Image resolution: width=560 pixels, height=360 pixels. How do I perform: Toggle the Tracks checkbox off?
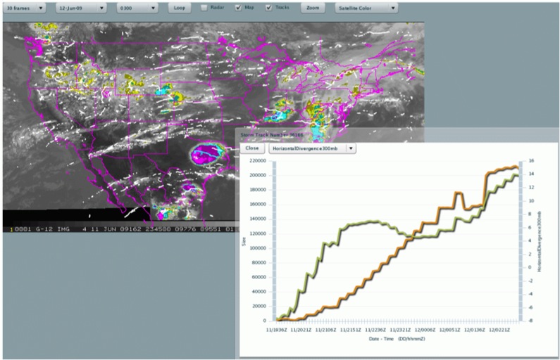coord(270,8)
